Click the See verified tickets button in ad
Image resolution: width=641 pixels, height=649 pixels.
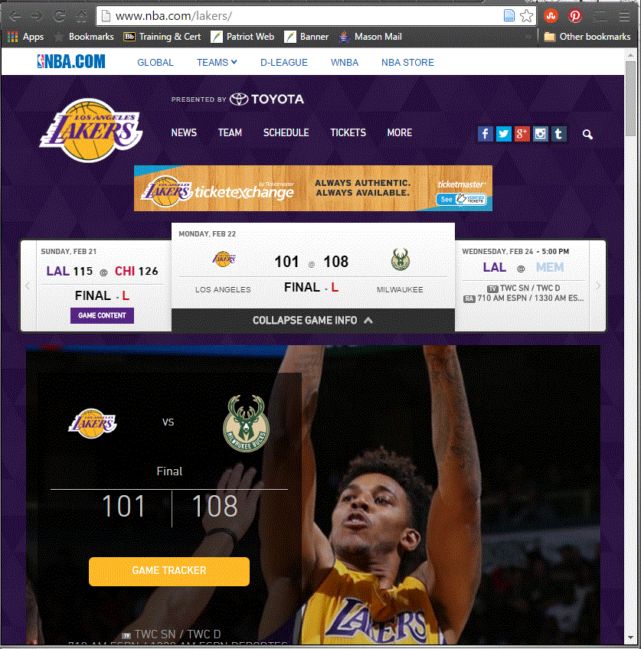[461, 200]
